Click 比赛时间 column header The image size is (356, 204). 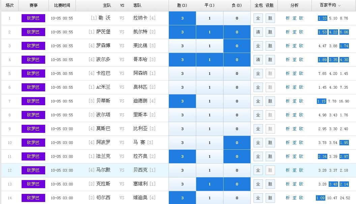tap(62, 5)
